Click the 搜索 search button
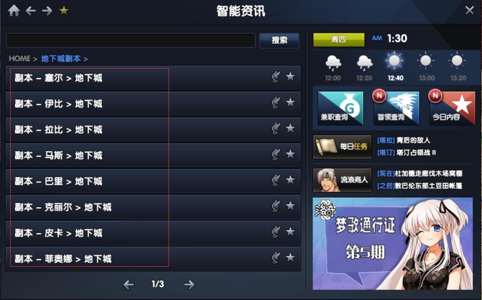The height and width of the screenshot is (300, 482). pos(279,40)
